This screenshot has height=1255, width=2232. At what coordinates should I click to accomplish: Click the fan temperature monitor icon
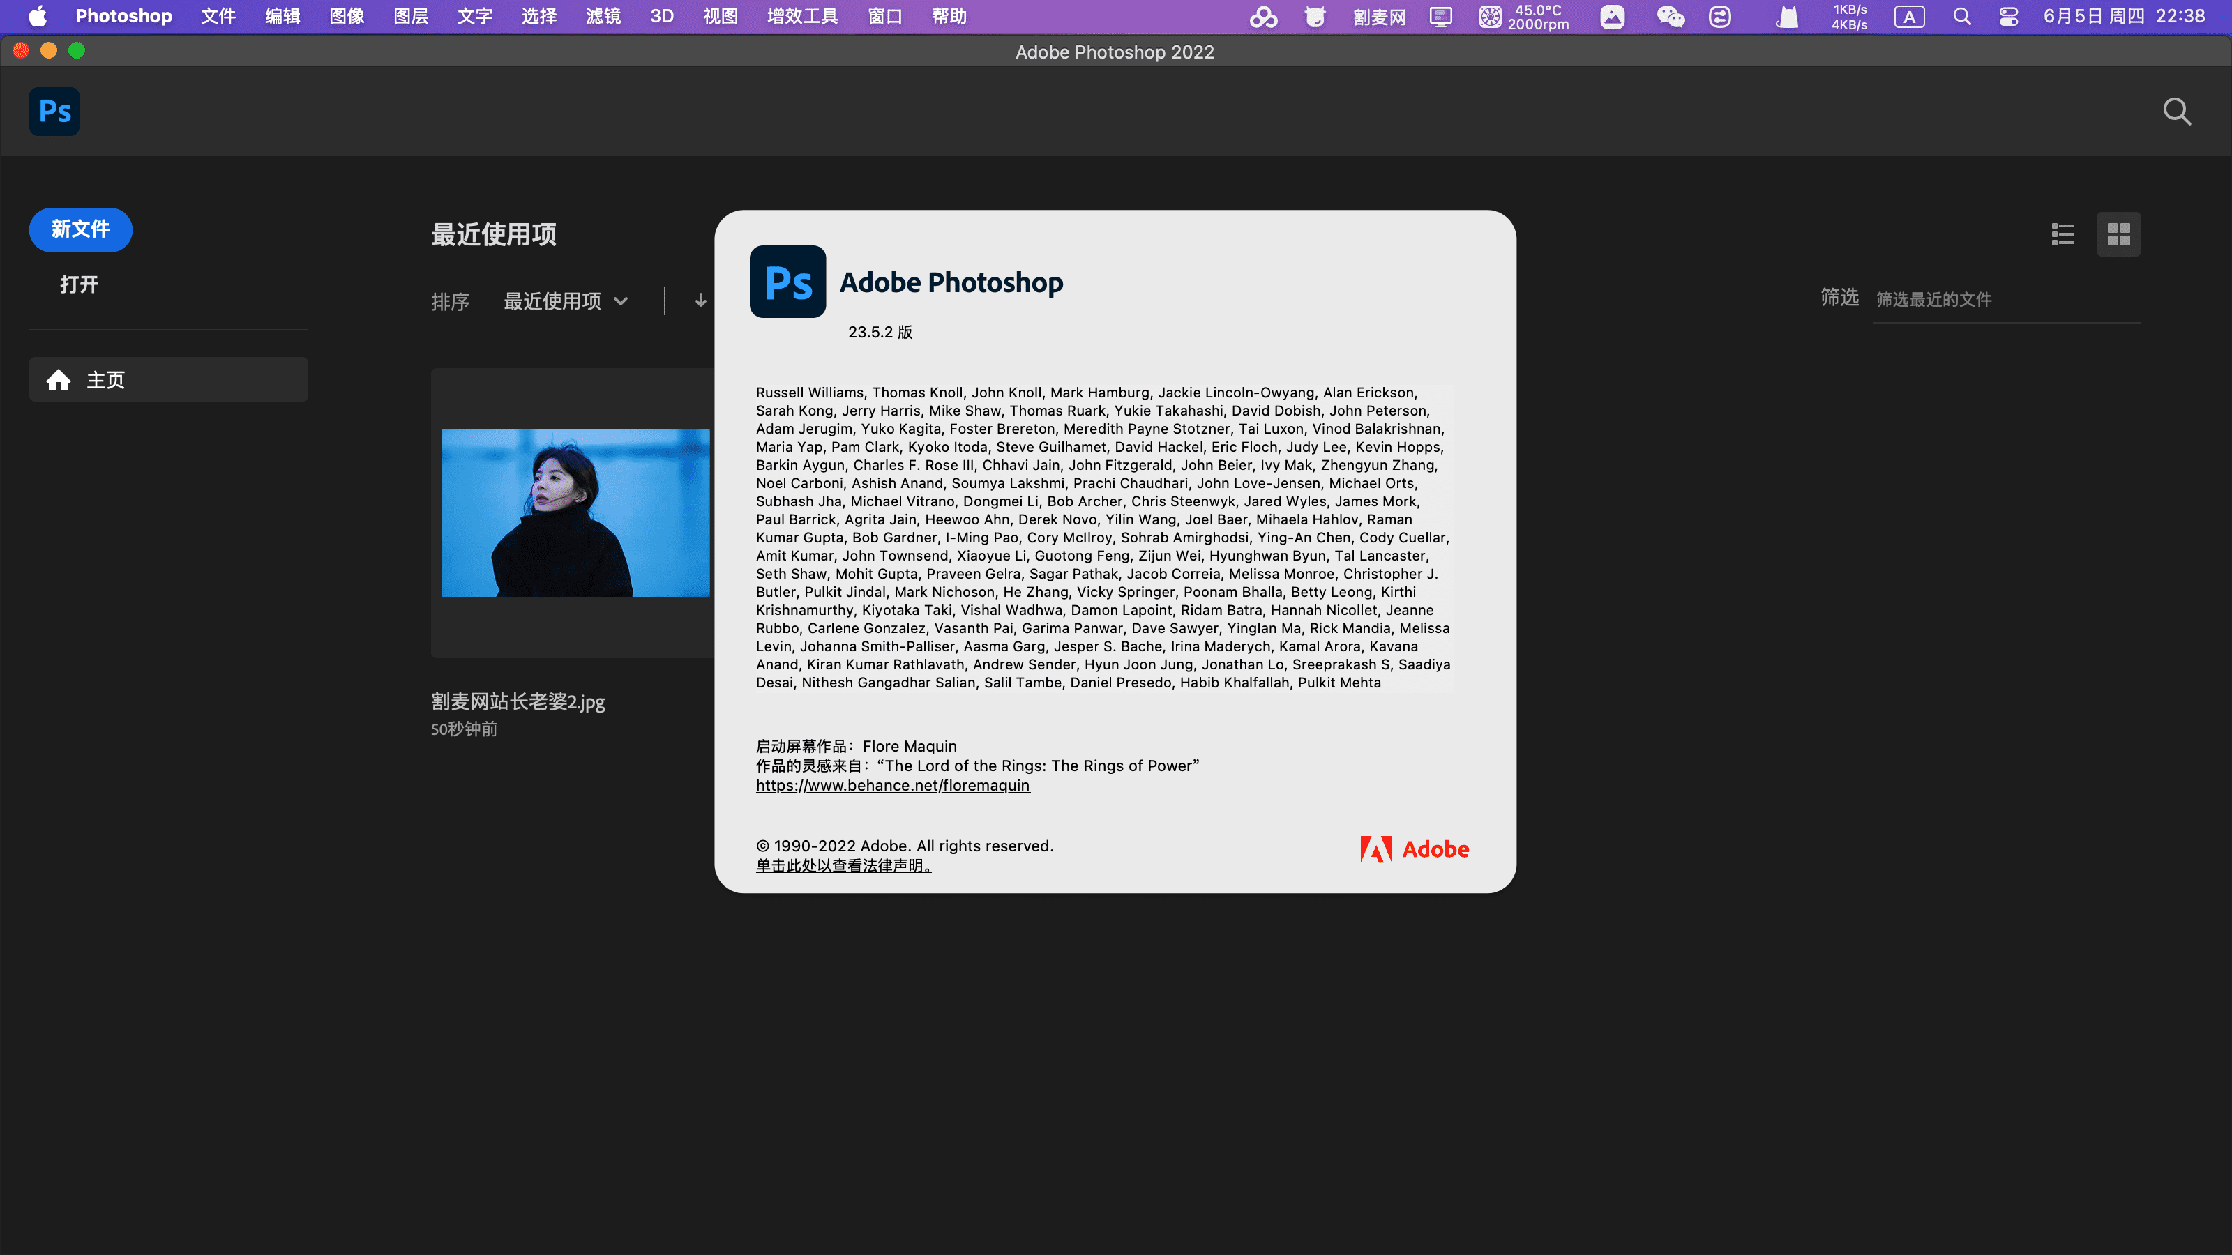1491,17
